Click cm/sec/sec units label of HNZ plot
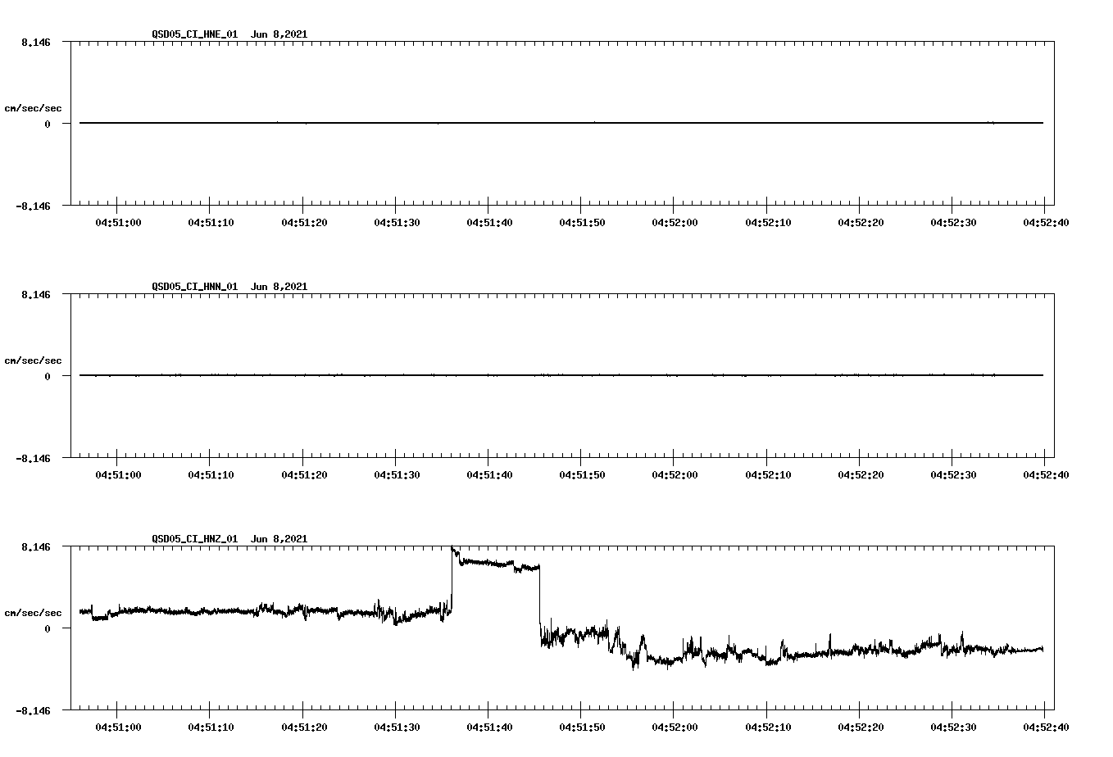 33,613
